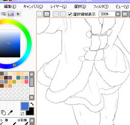Screen dimensions: 130x125
Task: Choose the 筆 brush tool
Action: coord(10,122)
